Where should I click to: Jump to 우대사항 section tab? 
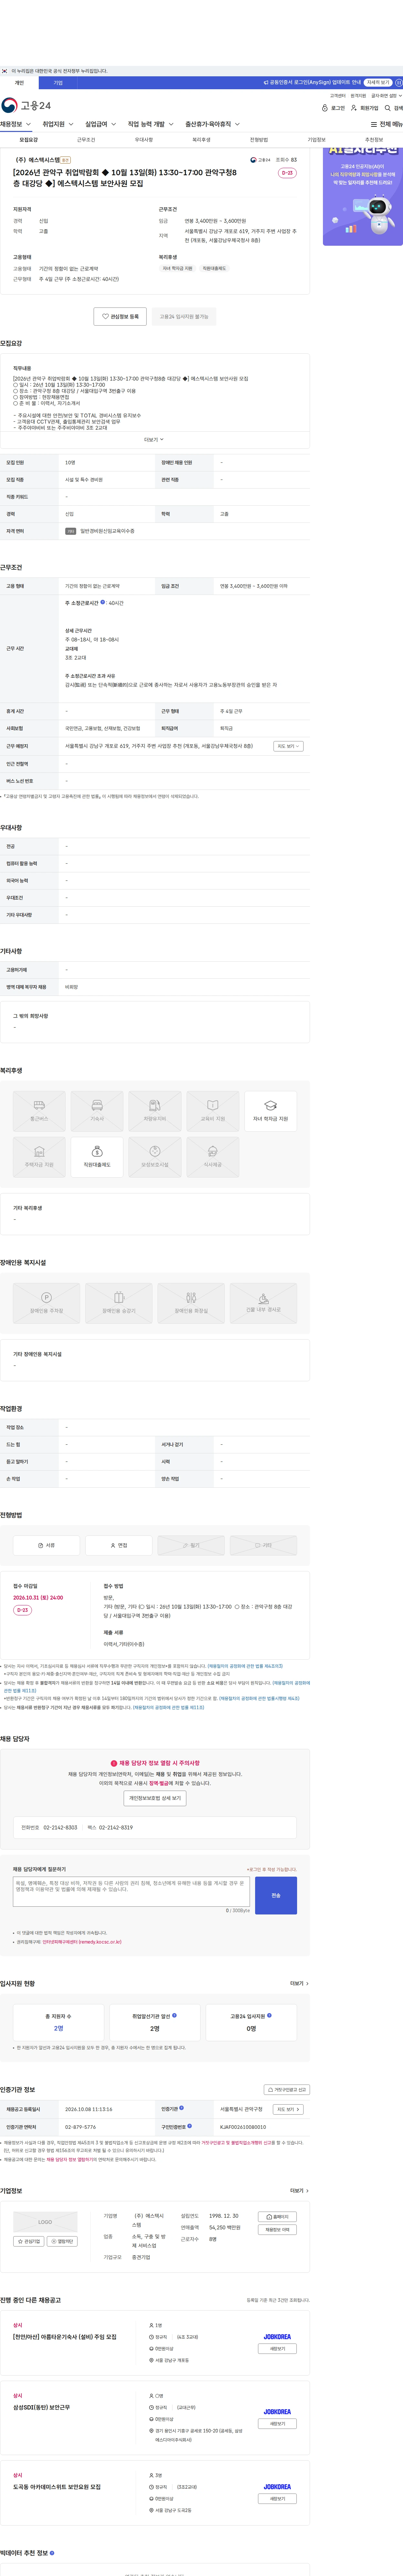(x=144, y=140)
